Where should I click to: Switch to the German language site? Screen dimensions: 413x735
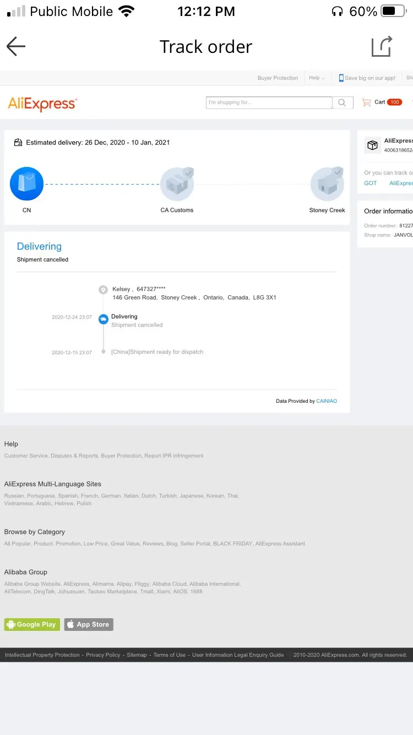111,496
